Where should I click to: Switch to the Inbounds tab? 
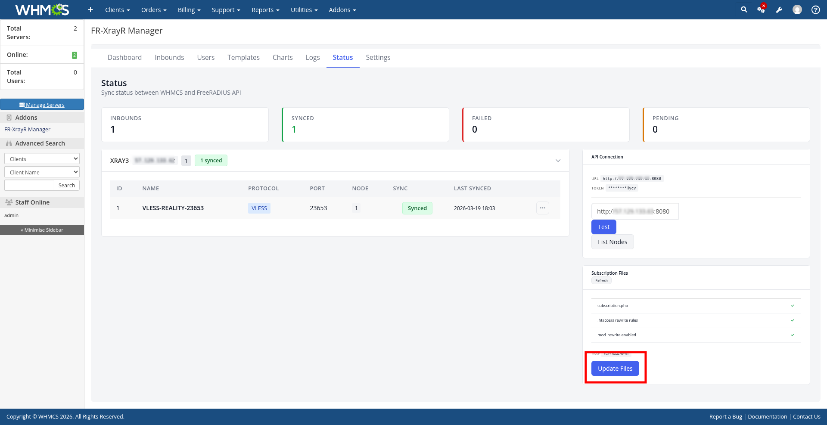coord(169,58)
